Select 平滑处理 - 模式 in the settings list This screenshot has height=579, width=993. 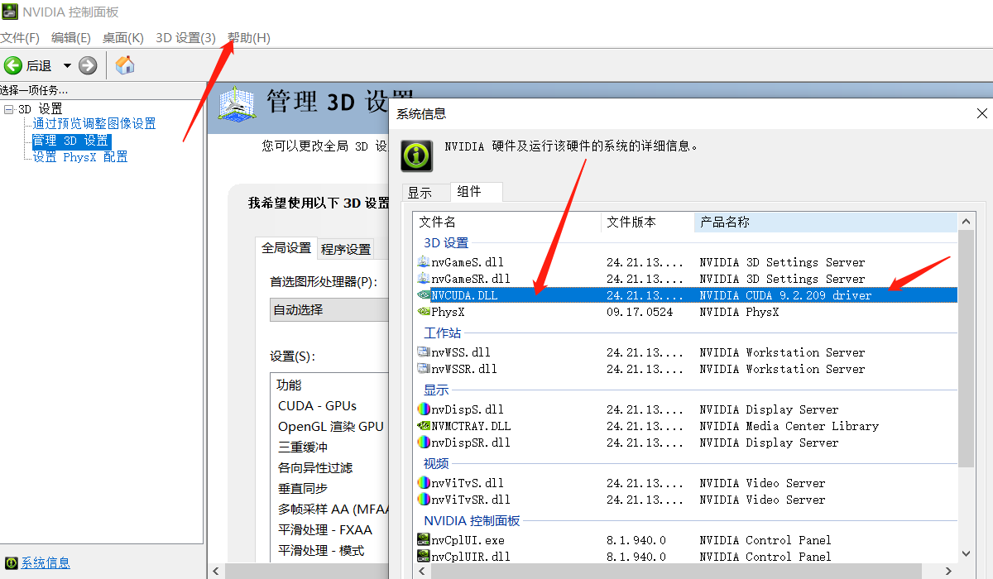click(x=321, y=550)
